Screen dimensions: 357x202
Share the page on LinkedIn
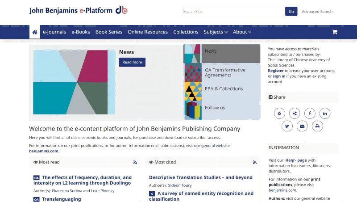(325, 114)
